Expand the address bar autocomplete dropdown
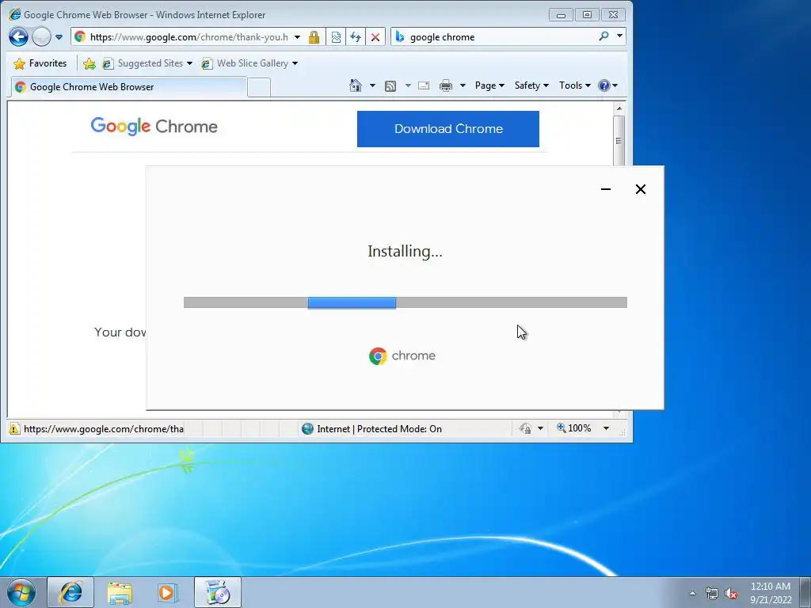Screen dimensions: 811x608 click(298, 37)
